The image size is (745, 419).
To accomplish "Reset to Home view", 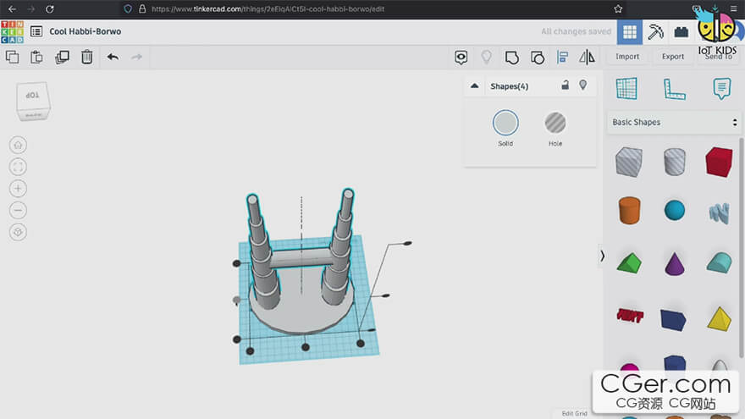I will click(x=18, y=145).
